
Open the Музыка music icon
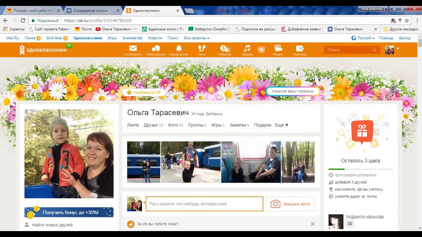pos(247,50)
